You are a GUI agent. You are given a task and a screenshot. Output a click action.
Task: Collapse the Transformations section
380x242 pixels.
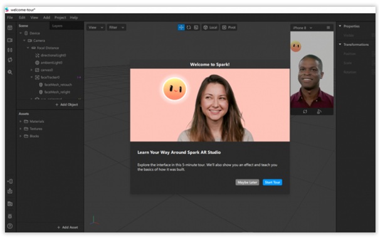coord(340,45)
